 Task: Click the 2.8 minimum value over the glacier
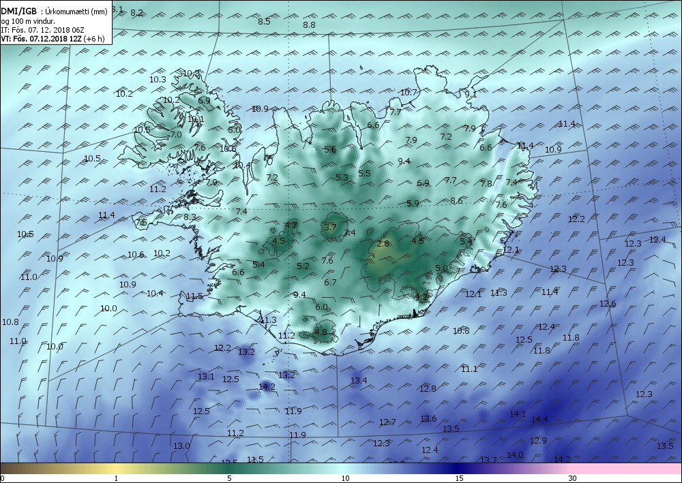tap(383, 244)
